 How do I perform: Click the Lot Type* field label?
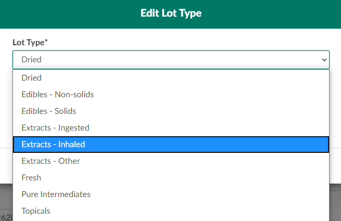click(x=28, y=42)
